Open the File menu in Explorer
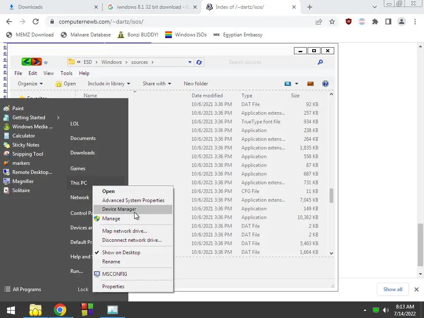 [18, 73]
